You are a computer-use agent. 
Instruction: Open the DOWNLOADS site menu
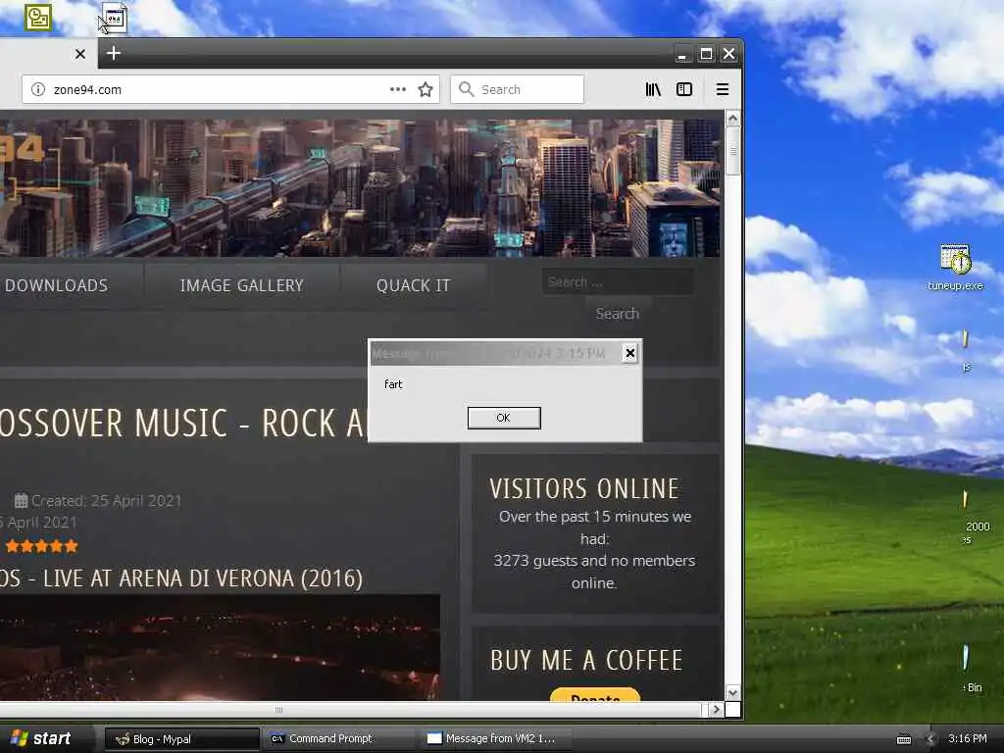[56, 285]
